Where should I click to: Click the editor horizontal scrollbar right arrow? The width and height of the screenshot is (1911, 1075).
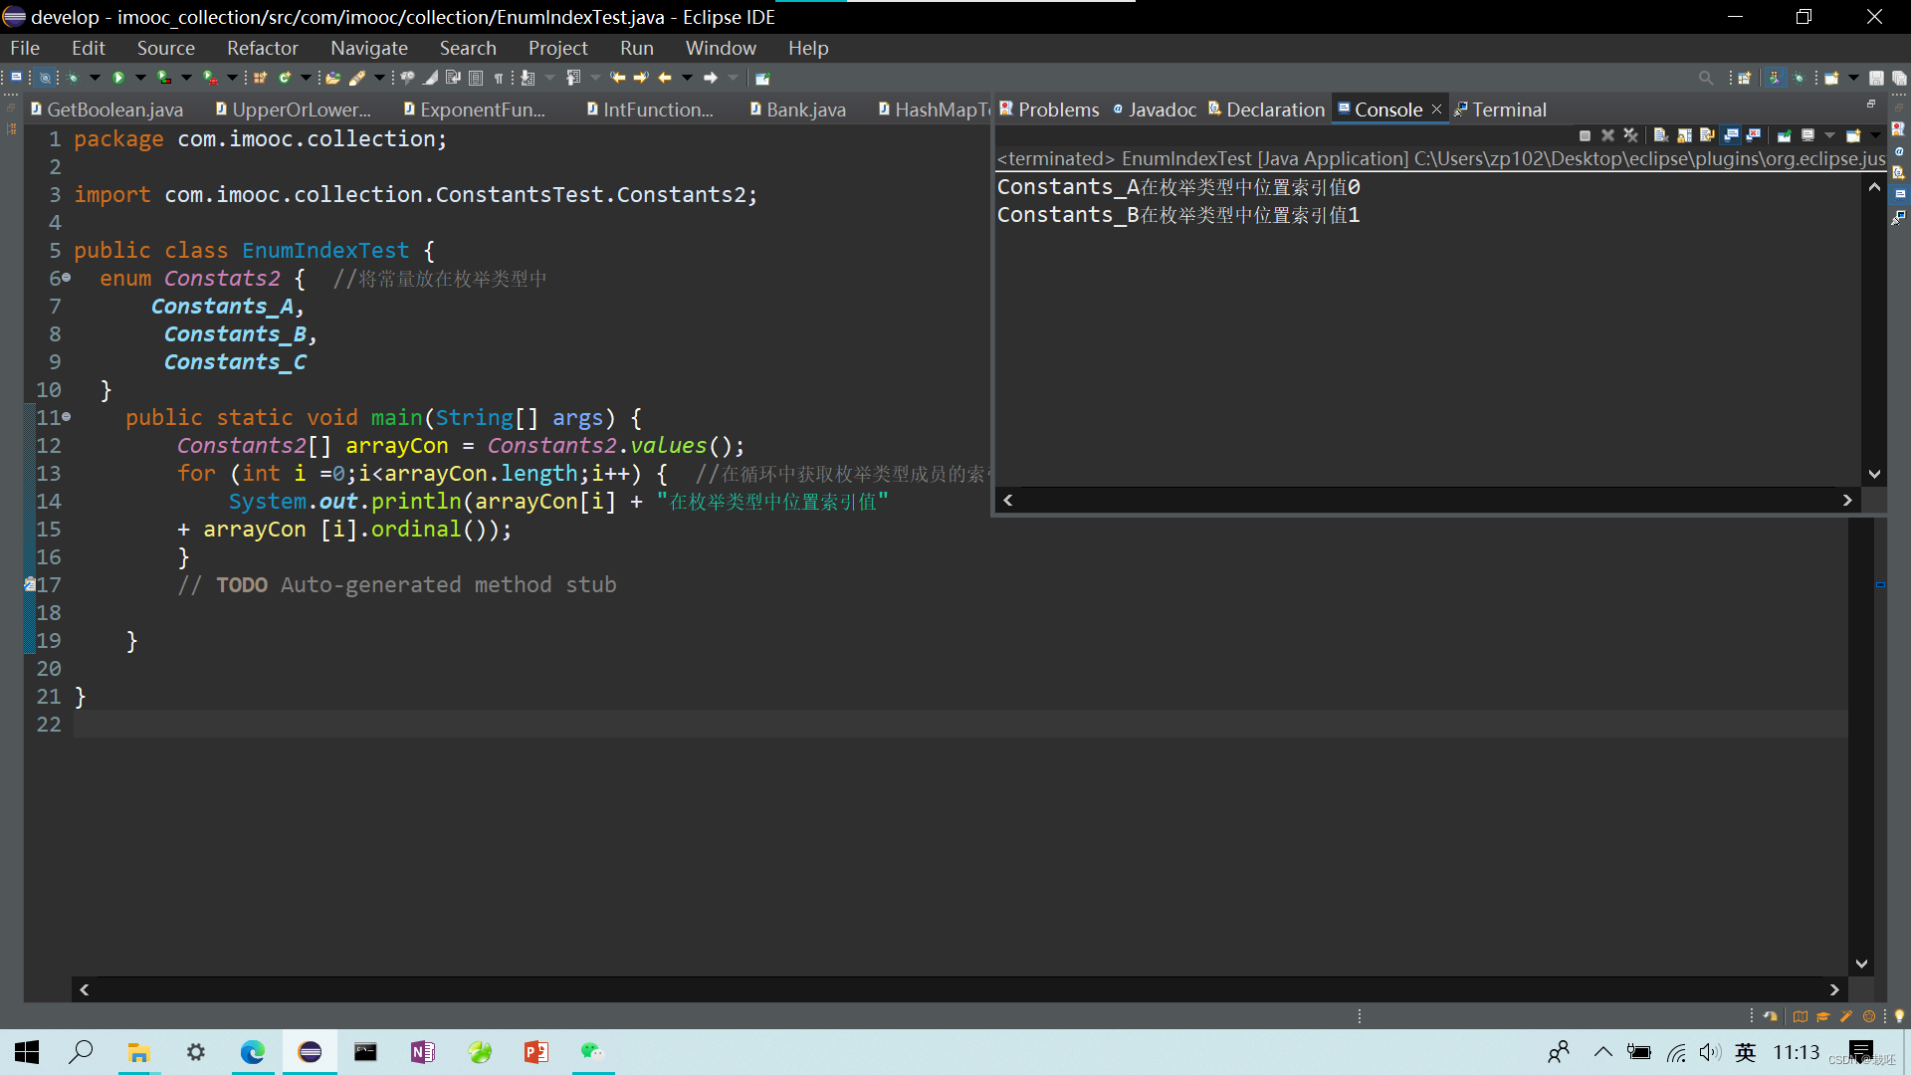pos(1833,989)
